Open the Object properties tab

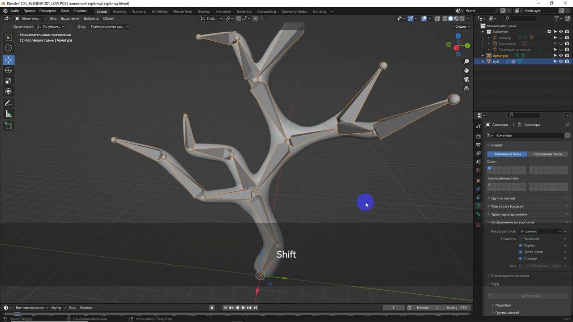coord(479,181)
